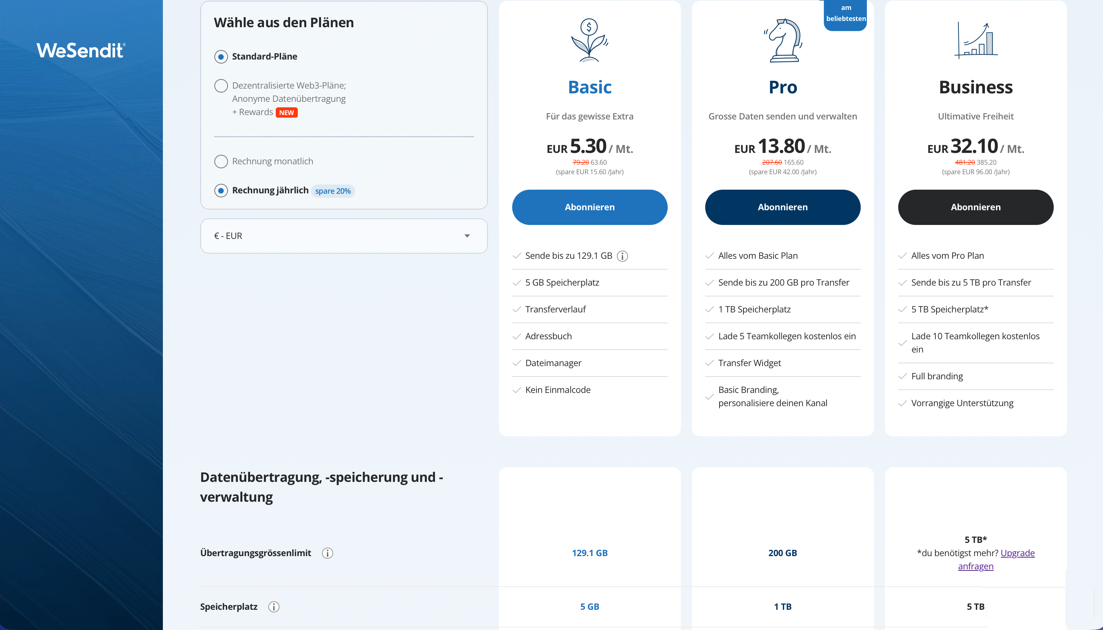Click the WeSendit logo
The width and height of the screenshot is (1103, 630).
click(81, 51)
